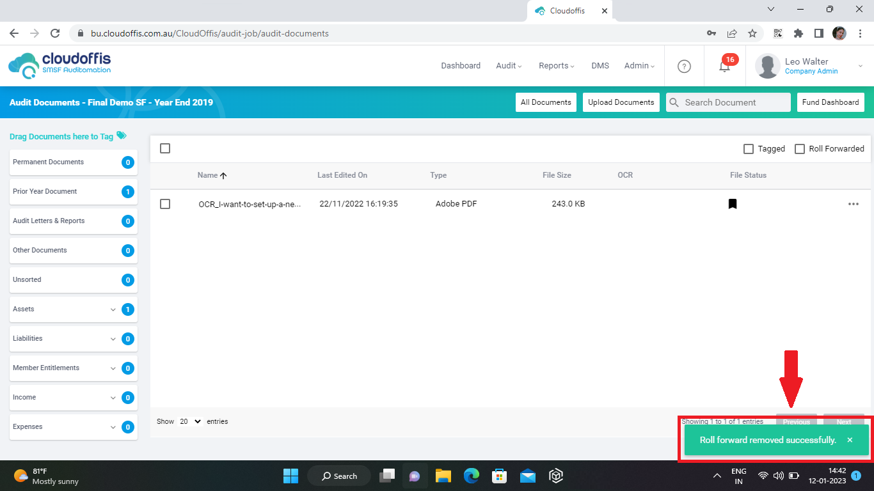Click the Cloudoffis logo
This screenshot has width=874, height=491.
[x=60, y=66]
